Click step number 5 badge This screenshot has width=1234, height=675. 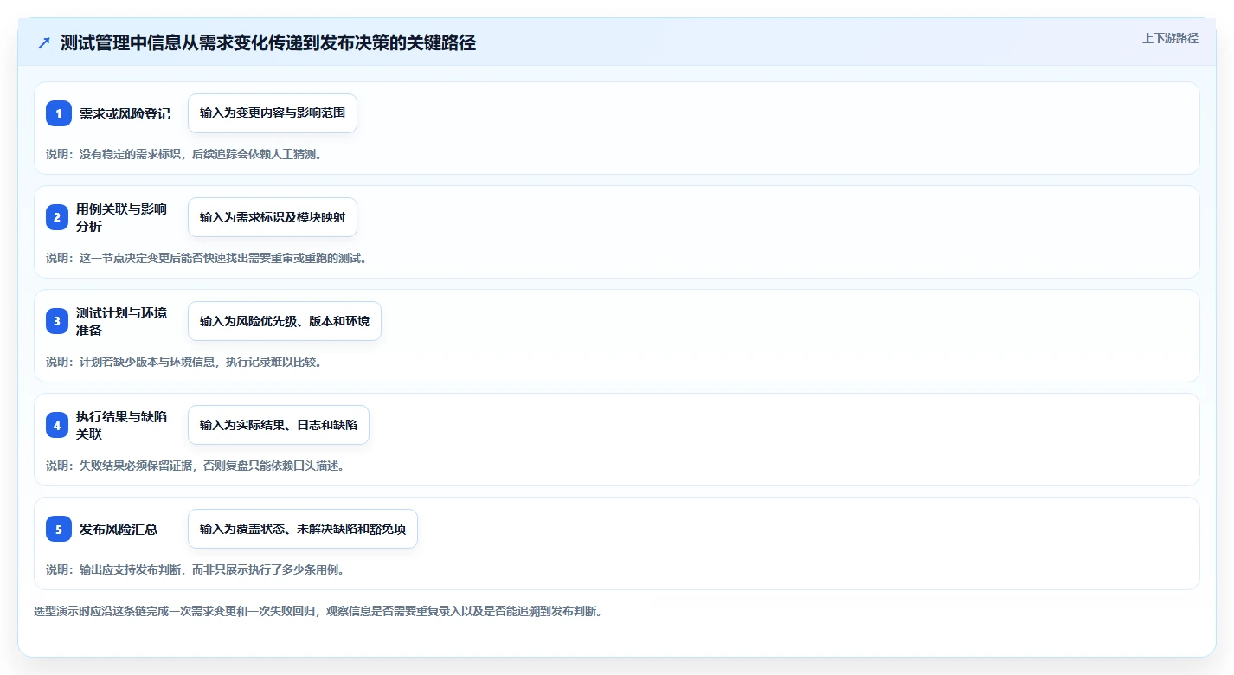pos(59,529)
